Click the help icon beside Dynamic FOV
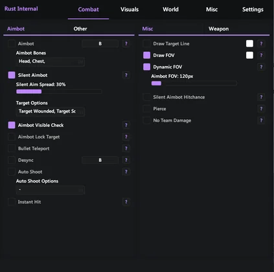This screenshot has width=274, height=272. tap(261, 67)
